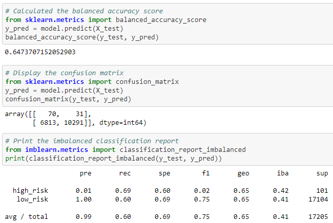The height and width of the screenshot is (223, 333).
Task: Click the value 10291 in the array output
Action: pyautogui.click(x=74, y=123)
